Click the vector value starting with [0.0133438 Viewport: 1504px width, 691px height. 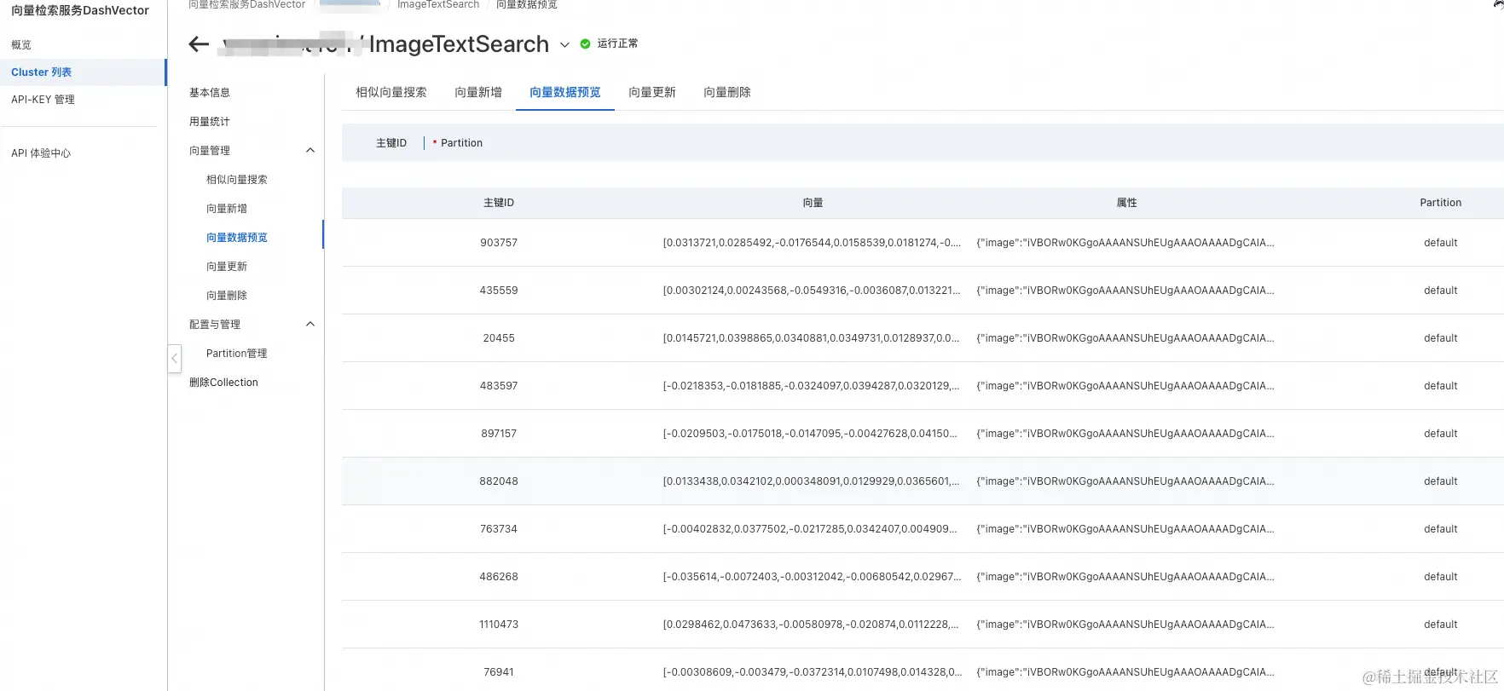click(x=811, y=481)
